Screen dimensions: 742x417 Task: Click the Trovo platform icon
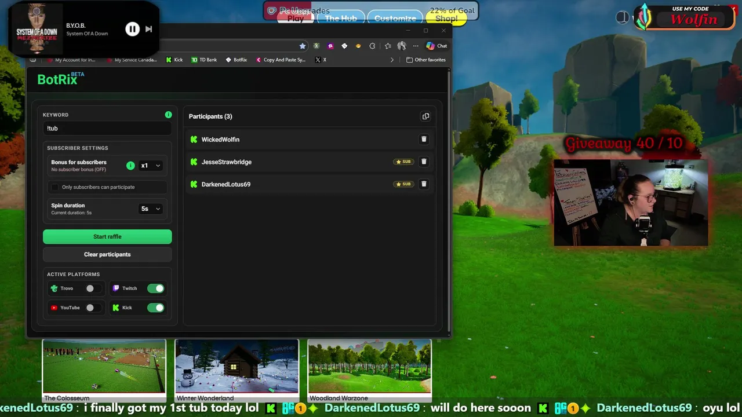[54, 288]
